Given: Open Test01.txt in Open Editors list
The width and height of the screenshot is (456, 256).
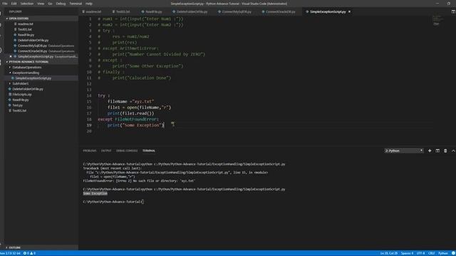Looking at the screenshot, I should 25,29.
